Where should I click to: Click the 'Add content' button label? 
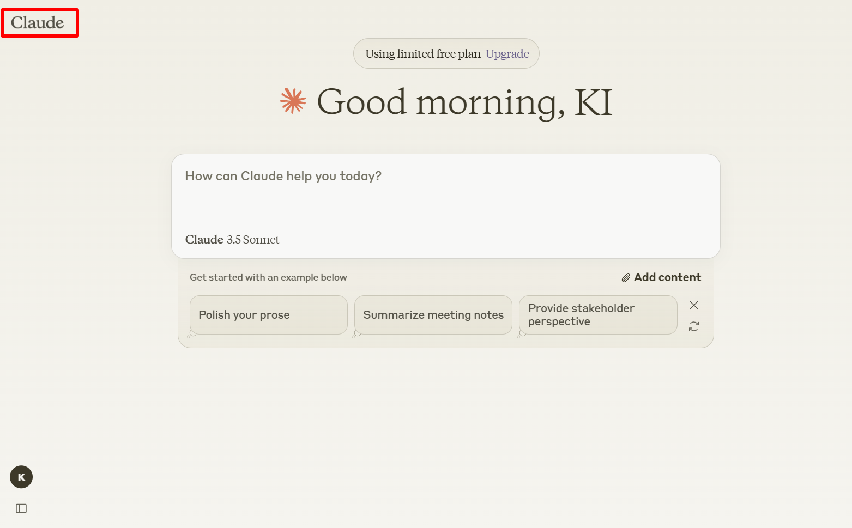pos(667,277)
